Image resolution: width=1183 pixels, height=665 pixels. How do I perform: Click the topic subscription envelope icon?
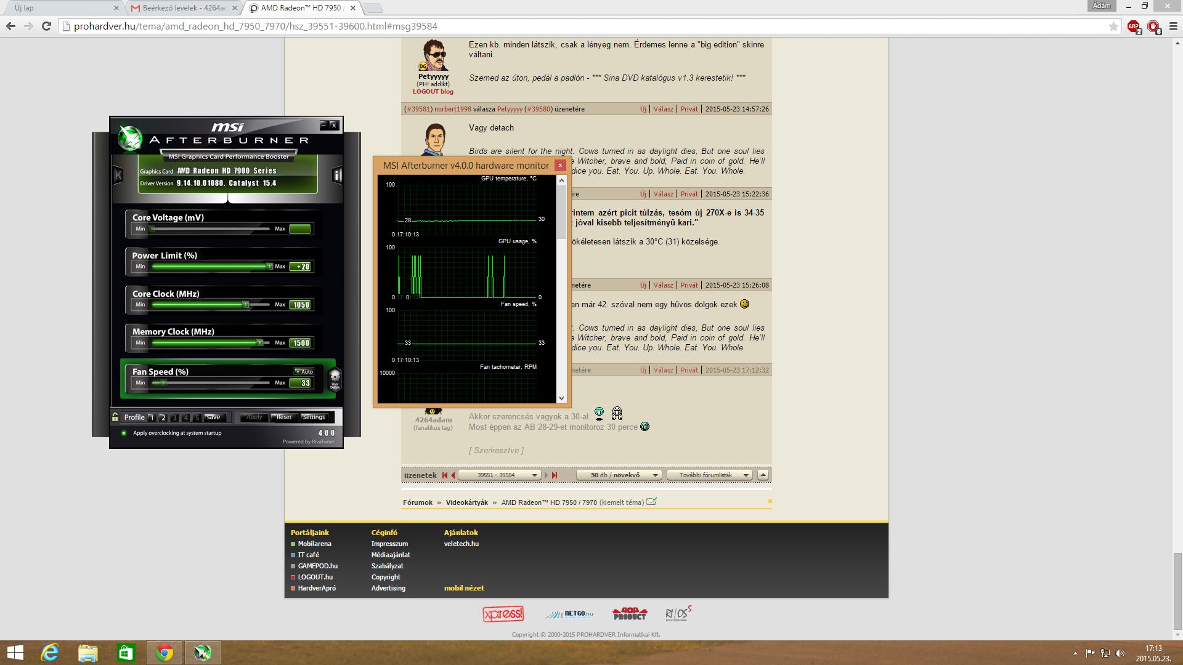[x=651, y=501]
